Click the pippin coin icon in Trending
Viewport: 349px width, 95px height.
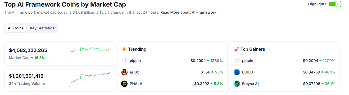coord(124,61)
